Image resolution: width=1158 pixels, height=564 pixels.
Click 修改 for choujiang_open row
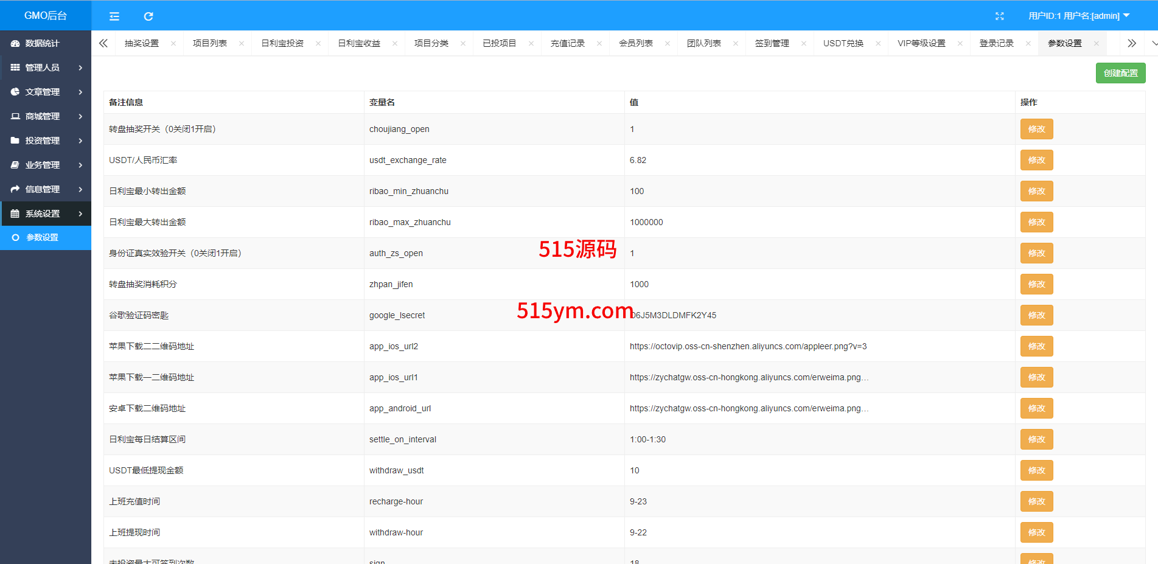pyautogui.click(x=1036, y=129)
